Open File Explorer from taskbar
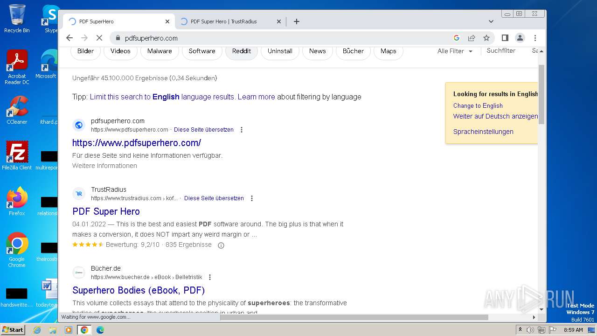Image resolution: width=597 pixels, height=336 pixels. [x=53, y=330]
